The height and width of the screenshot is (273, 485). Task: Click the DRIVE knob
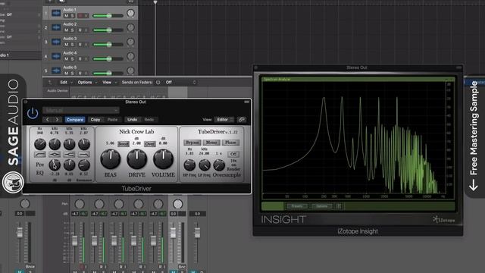pyautogui.click(x=136, y=159)
